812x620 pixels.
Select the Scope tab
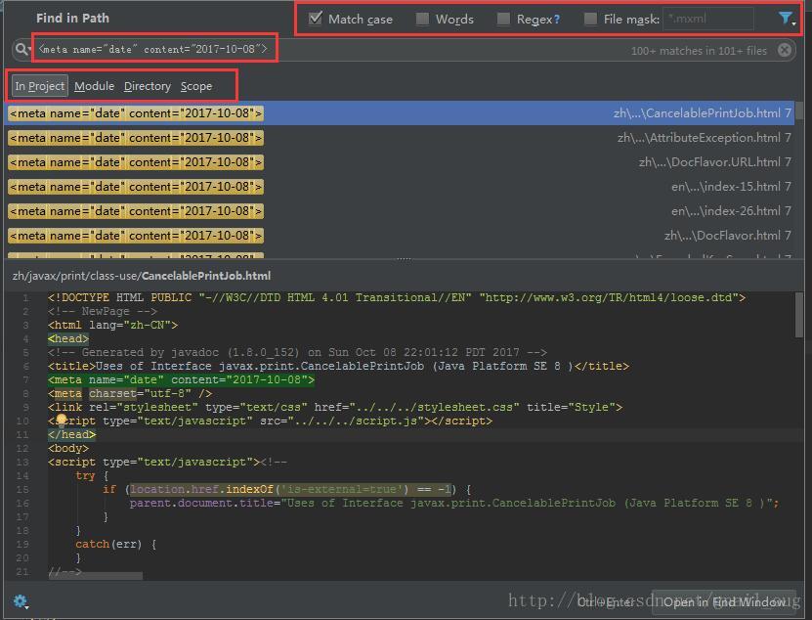point(196,86)
